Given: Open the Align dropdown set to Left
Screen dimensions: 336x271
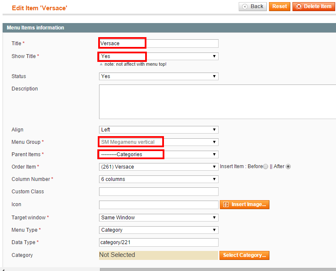Looking at the screenshot, I should coord(159,130).
